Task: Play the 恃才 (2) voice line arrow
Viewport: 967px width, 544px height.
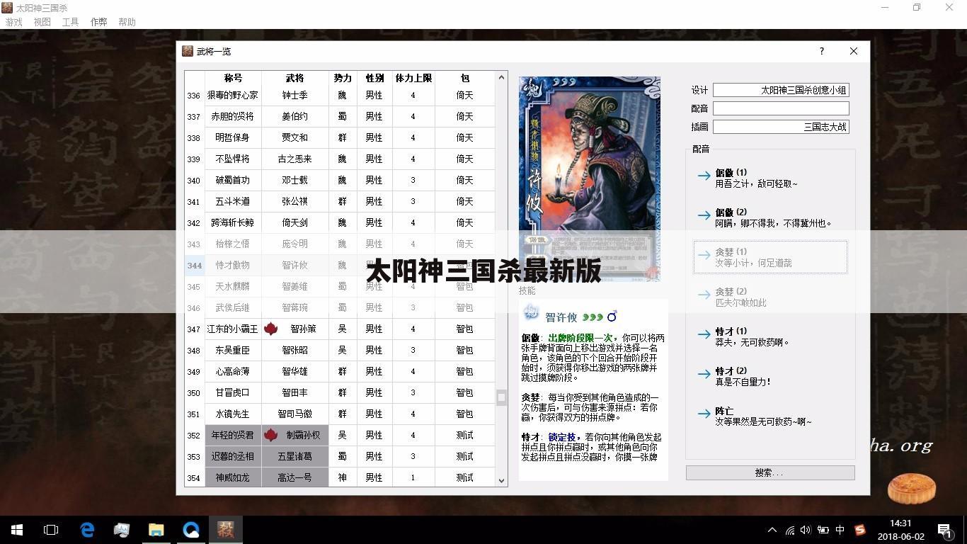Action: (704, 374)
